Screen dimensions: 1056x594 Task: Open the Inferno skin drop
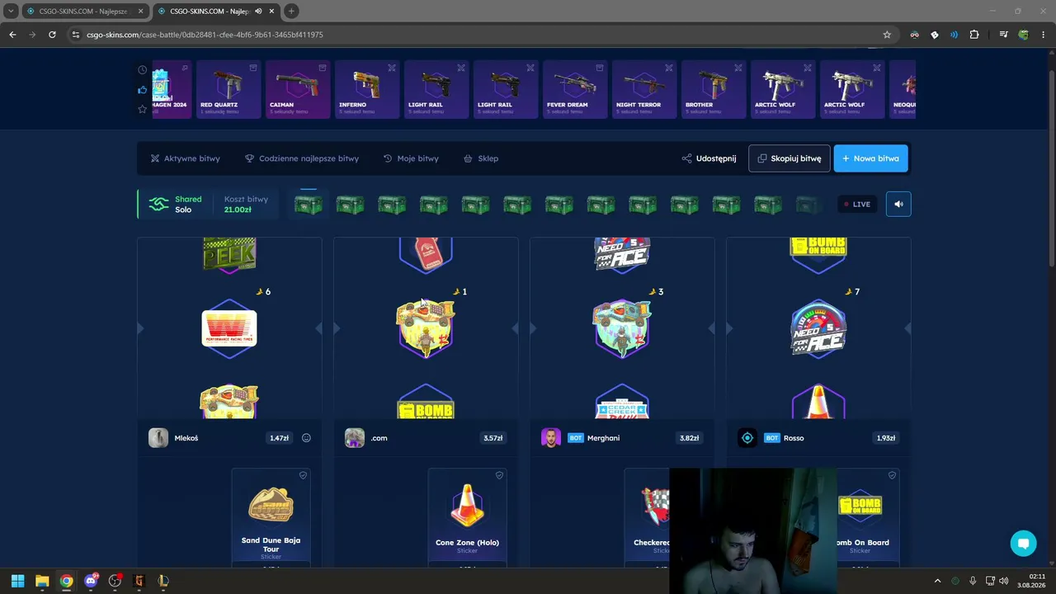click(367, 89)
